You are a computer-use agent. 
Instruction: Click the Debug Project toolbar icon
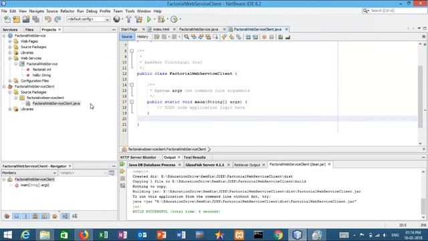click(x=161, y=19)
